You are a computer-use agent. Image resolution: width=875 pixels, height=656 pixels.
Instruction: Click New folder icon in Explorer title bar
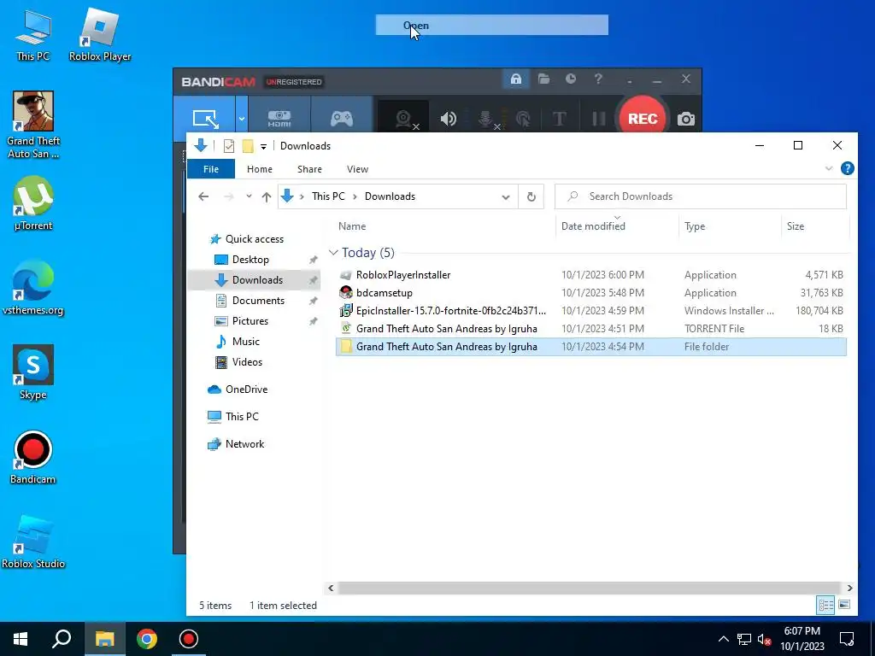point(248,146)
